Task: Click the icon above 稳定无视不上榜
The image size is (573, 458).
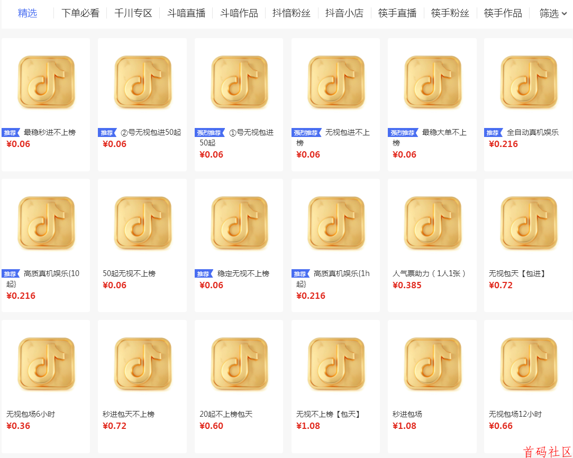Action: [x=239, y=223]
